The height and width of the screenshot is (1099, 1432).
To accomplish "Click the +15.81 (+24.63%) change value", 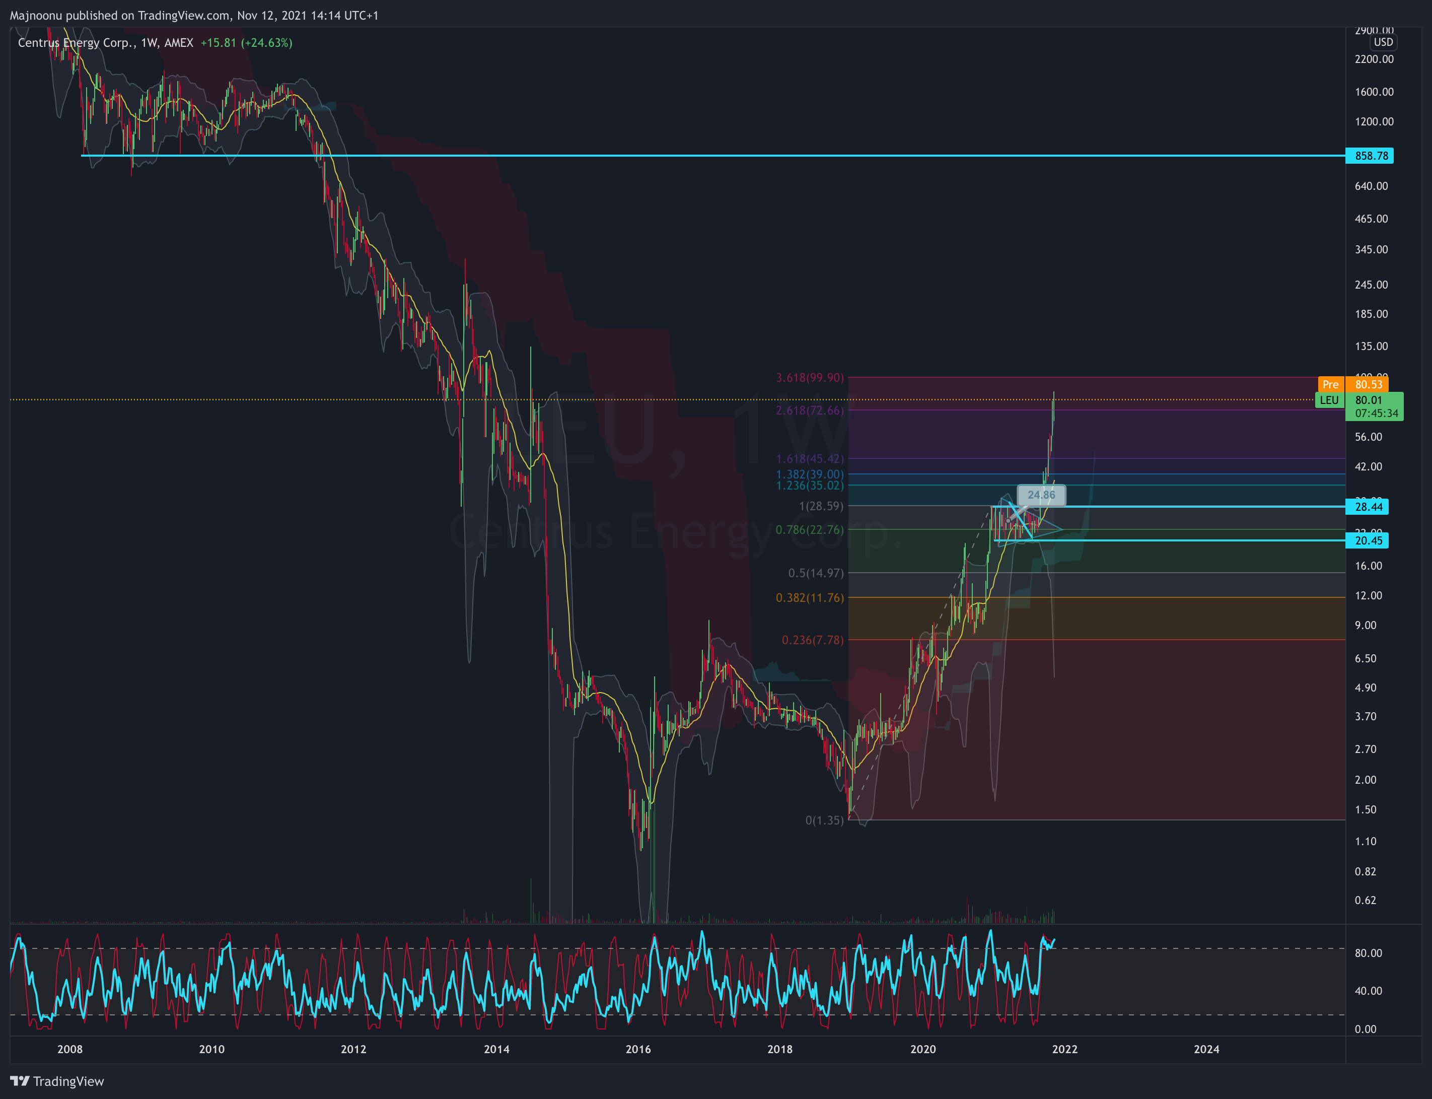I will click(246, 42).
